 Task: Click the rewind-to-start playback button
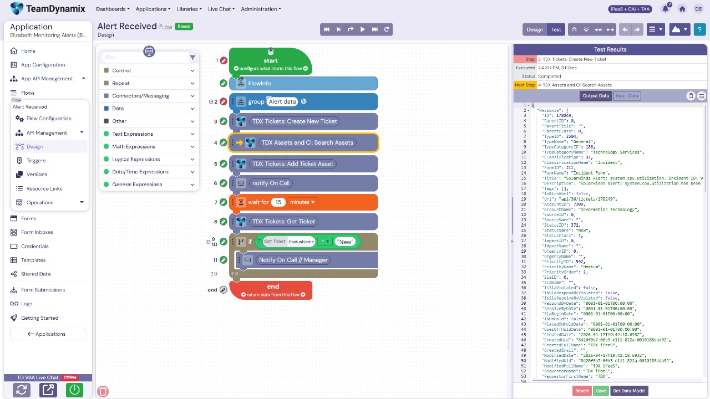pos(326,29)
